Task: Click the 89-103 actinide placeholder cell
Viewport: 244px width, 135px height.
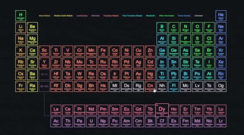Action: pos(44,86)
